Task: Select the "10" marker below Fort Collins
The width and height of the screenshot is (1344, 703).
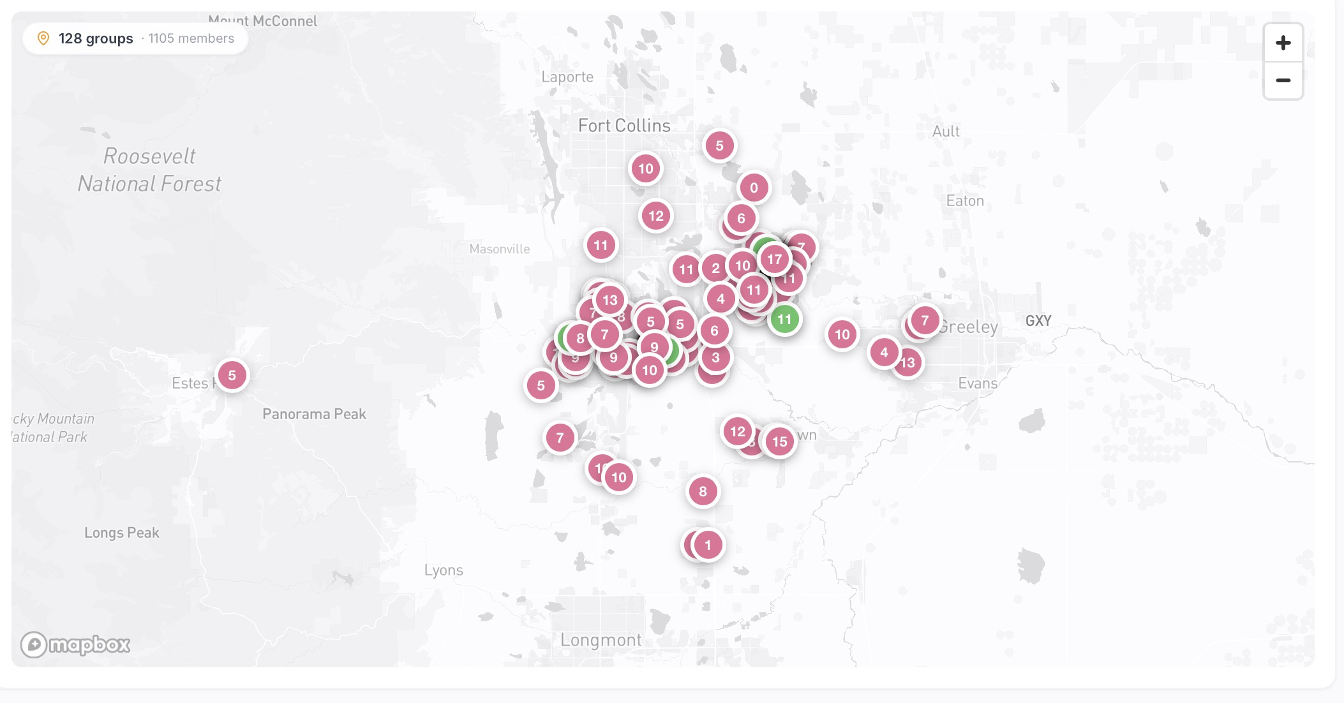Action: 645,168
